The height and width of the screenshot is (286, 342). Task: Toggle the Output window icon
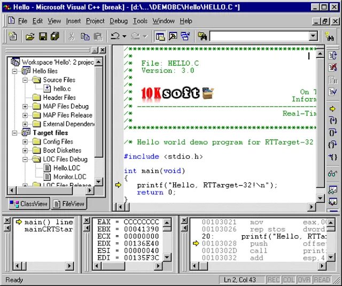pyautogui.click(x=173, y=36)
